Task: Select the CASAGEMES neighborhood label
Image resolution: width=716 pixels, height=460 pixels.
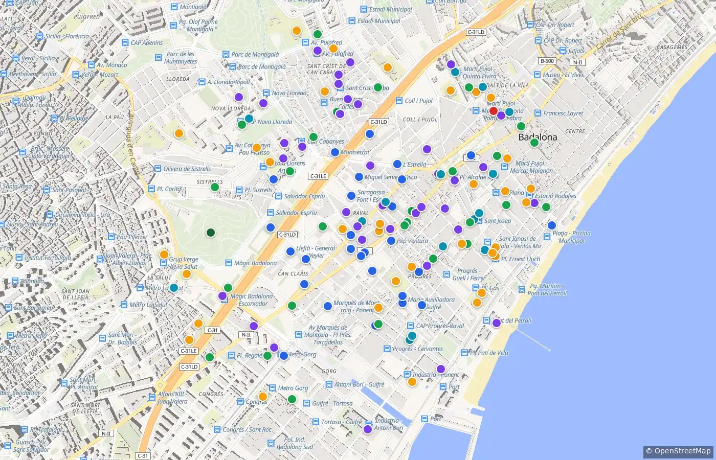Action: 672,48
